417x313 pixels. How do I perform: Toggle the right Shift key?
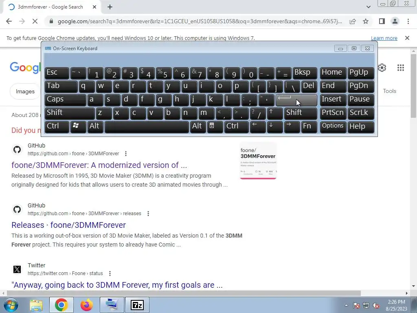click(301, 114)
